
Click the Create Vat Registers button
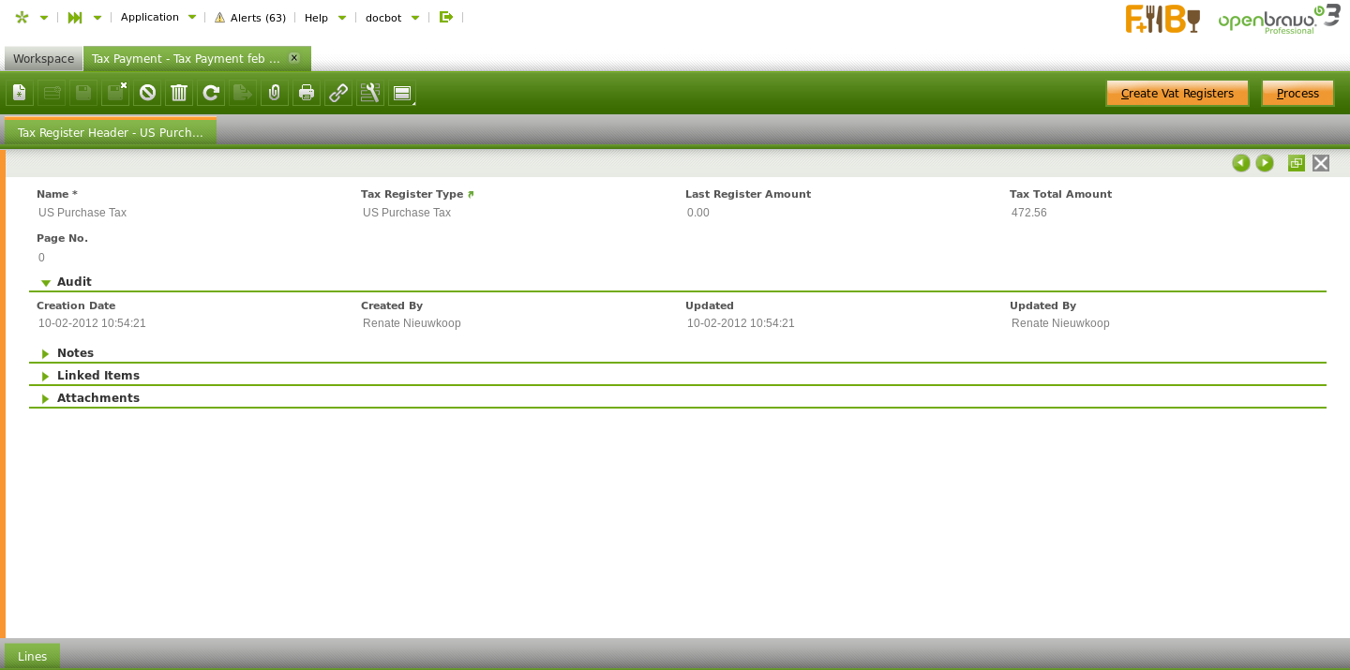[x=1177, y=93]
